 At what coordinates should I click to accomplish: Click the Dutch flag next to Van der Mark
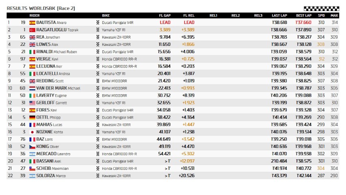(32, 88)
